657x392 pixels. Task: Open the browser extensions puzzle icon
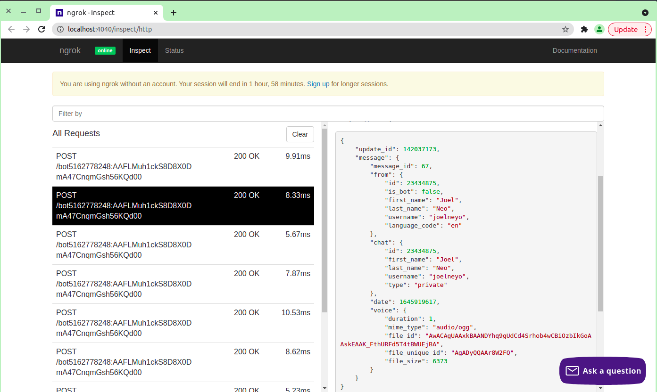pyautogui.click(x=584, y=29)
